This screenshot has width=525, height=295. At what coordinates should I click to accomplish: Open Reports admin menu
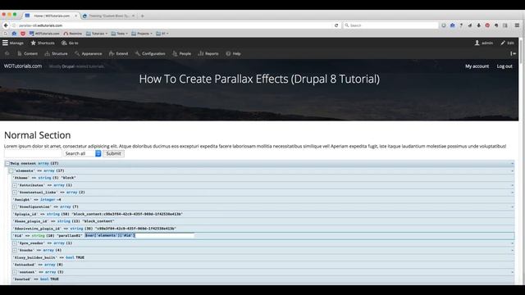pyautogui.click(x=208, y=53)
